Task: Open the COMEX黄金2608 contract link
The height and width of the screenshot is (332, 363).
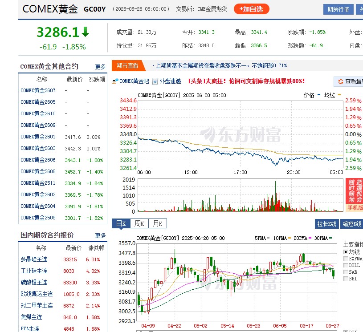Action: pos(38,171)
